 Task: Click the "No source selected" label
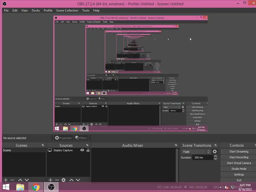(15, 138)
